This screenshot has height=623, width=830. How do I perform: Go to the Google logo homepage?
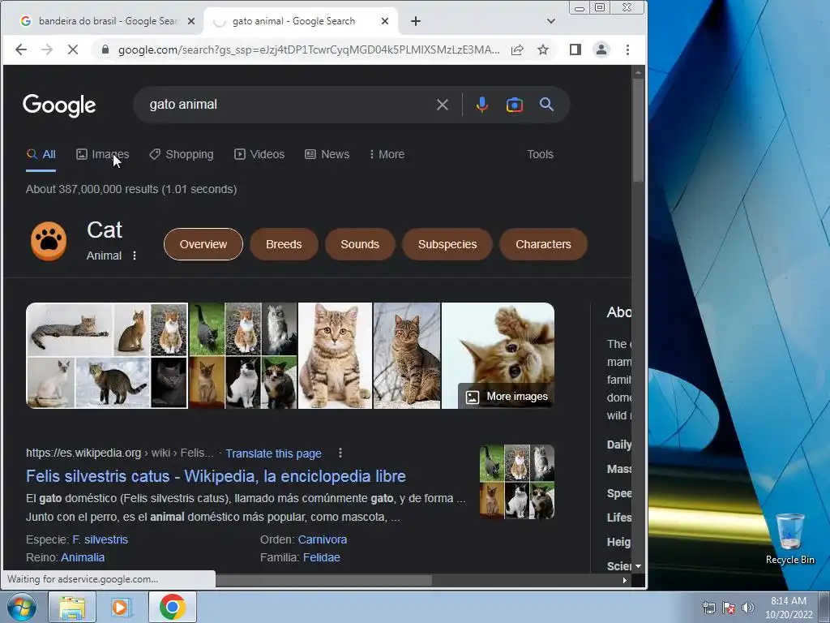[59, 105]
